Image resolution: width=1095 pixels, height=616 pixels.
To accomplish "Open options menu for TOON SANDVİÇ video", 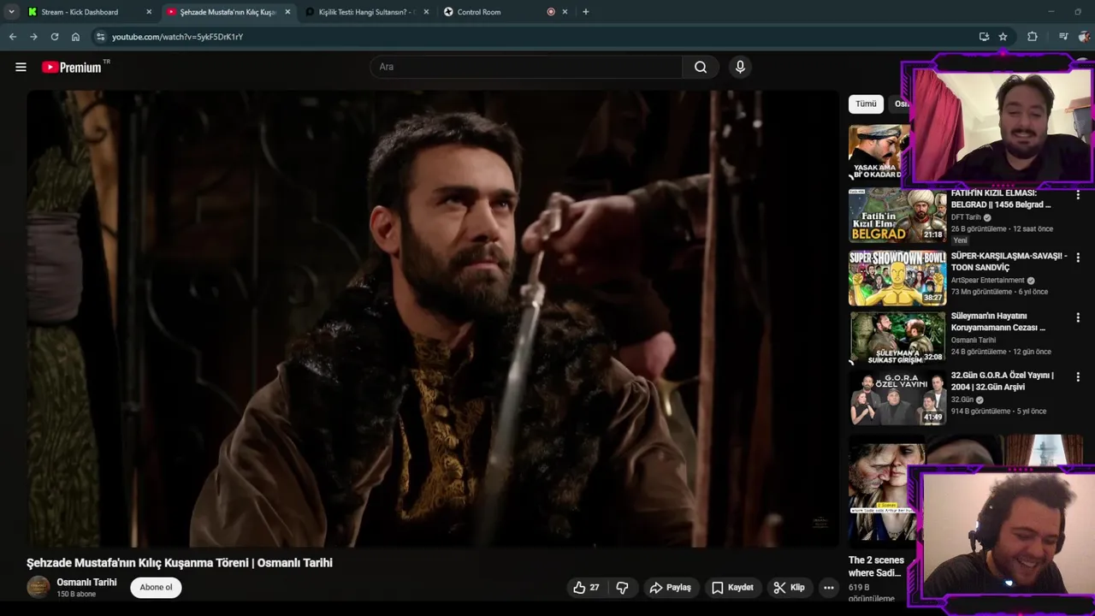I will point(1078,258).
